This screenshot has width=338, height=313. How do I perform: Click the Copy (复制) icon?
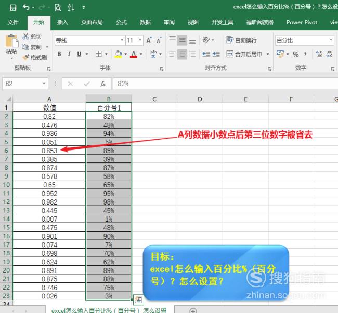(x=25, y=47)
